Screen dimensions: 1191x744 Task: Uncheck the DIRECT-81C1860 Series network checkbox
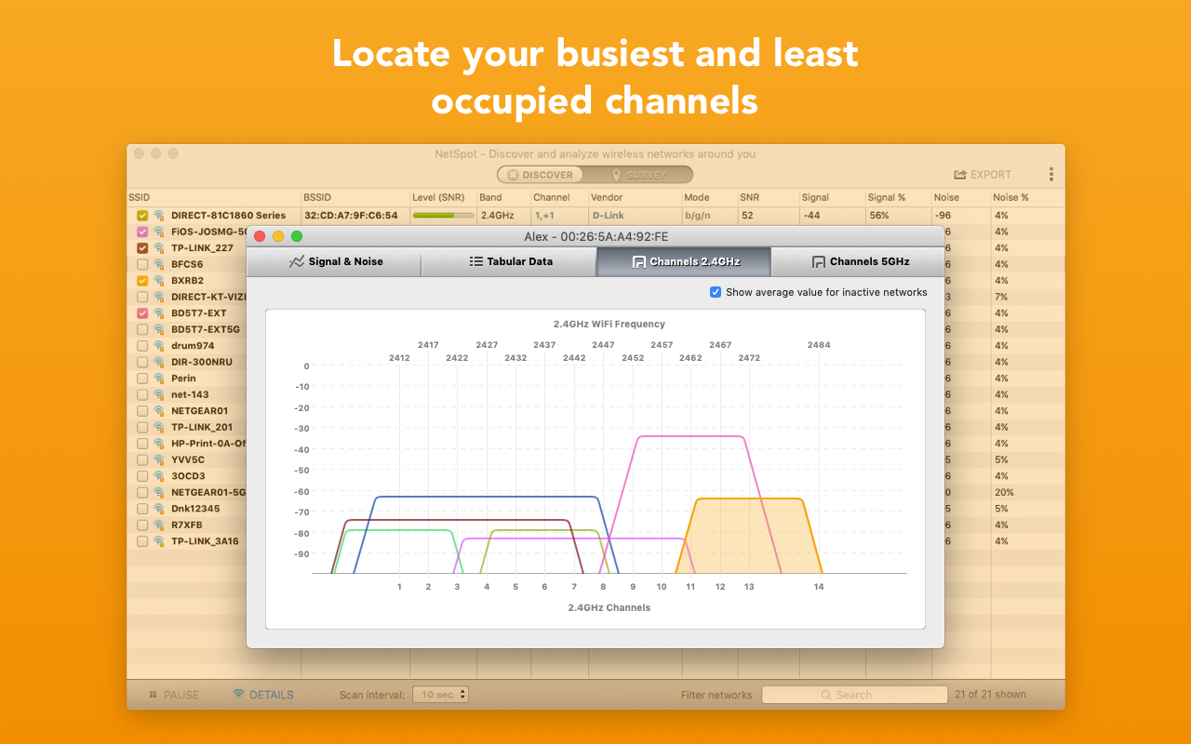(142, 216)
